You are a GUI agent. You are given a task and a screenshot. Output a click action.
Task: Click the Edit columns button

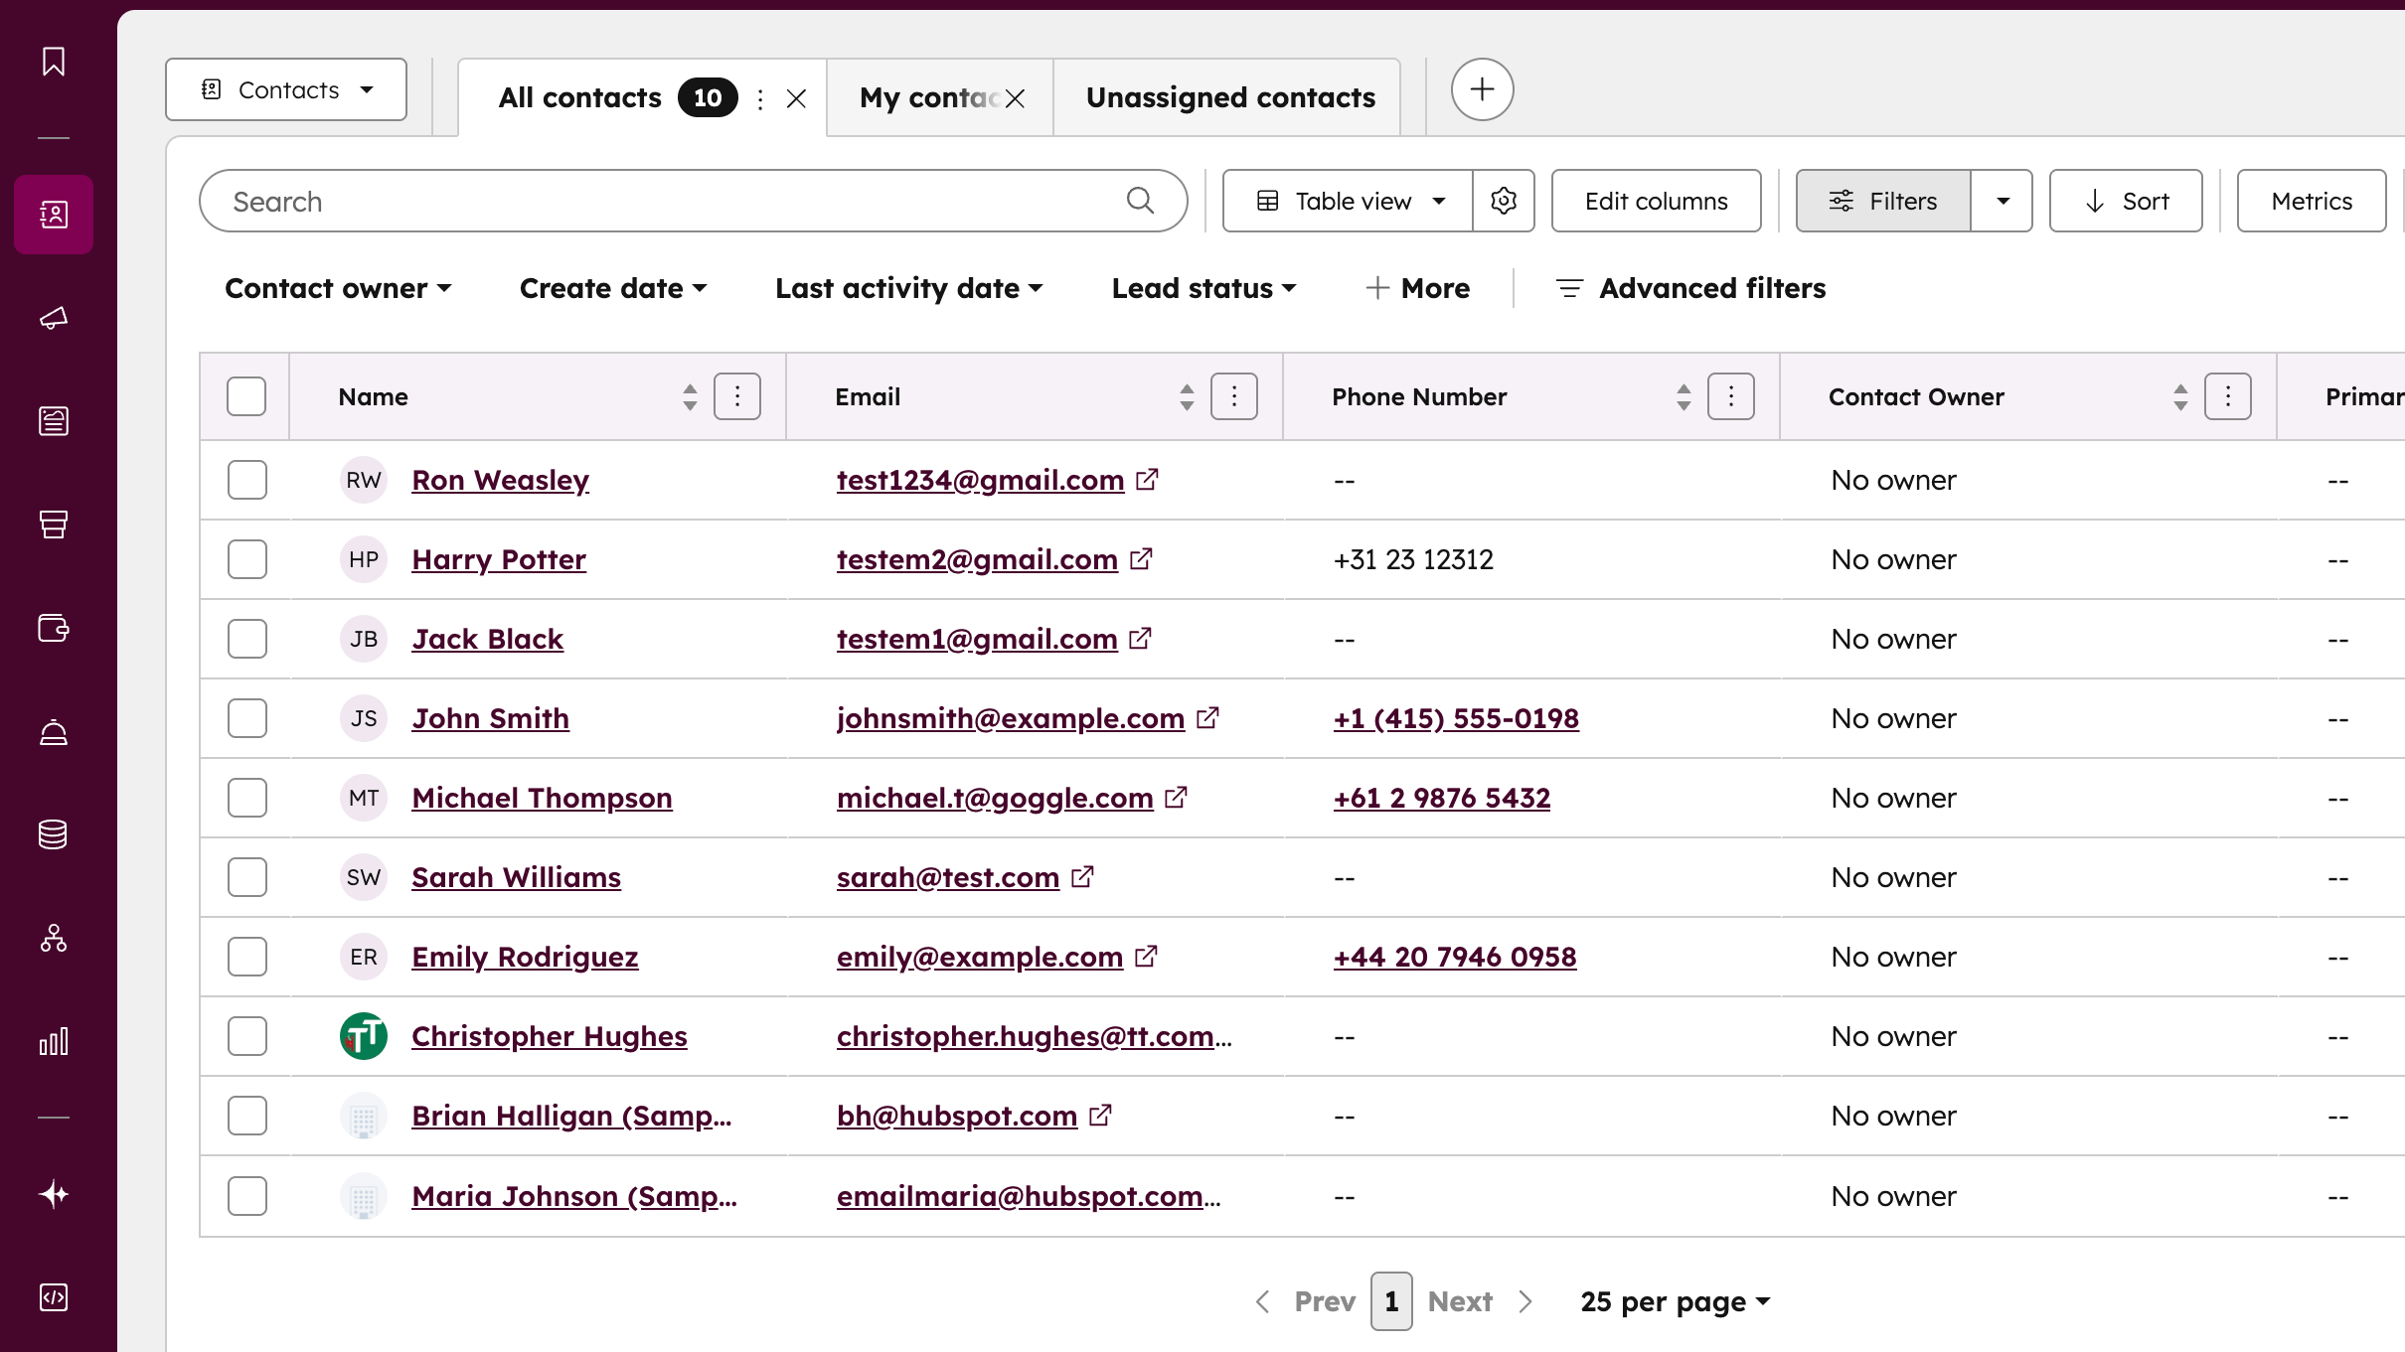point(1656,201)
